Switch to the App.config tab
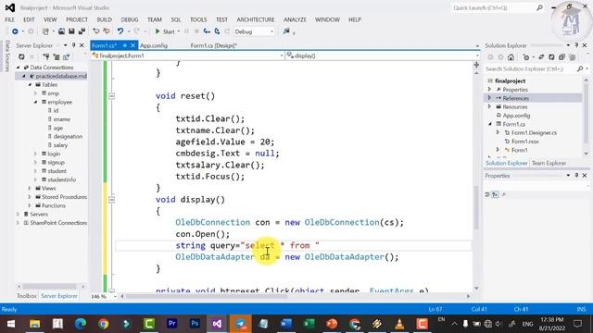The width and height of the screenshot is (593, 333). pos(154,45)
